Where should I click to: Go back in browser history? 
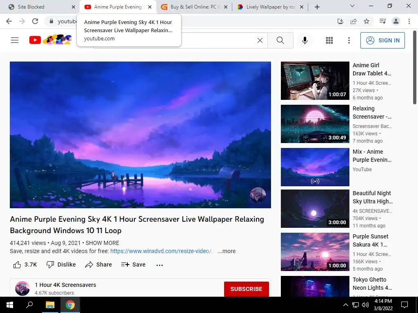pyautogui.click(x=9, y=21)
